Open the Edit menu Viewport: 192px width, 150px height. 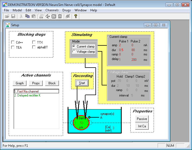28,10
